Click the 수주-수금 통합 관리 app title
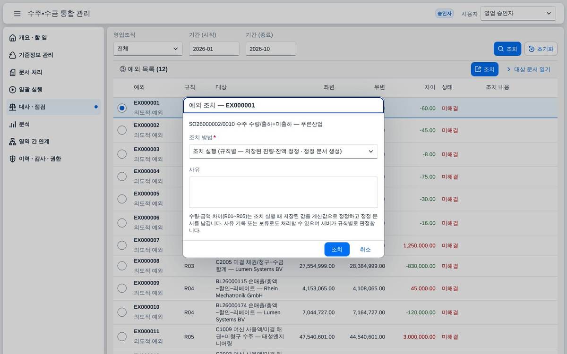 point(59,14)
